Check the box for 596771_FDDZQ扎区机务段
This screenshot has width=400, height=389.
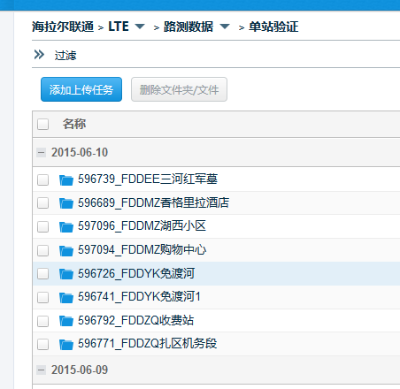tap(43, 344)
